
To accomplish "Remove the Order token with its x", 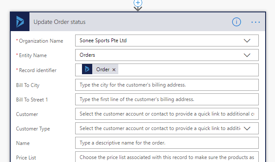I will [114, 70].
